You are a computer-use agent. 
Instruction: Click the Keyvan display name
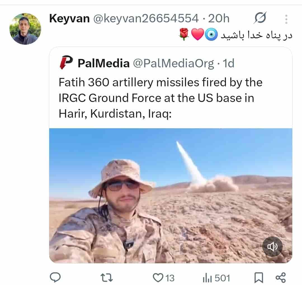[69, 19]
